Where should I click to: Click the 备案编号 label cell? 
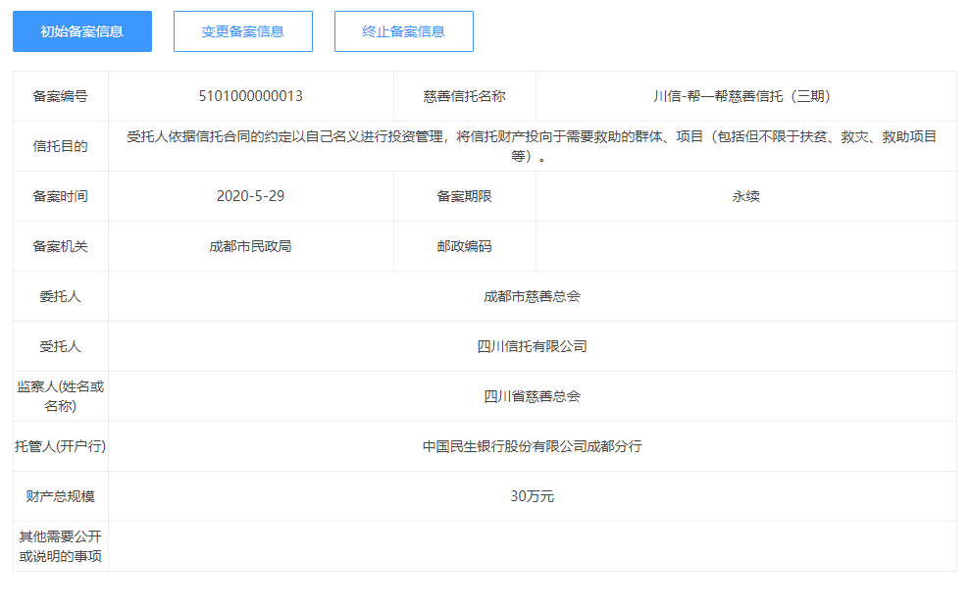[61, 96]
